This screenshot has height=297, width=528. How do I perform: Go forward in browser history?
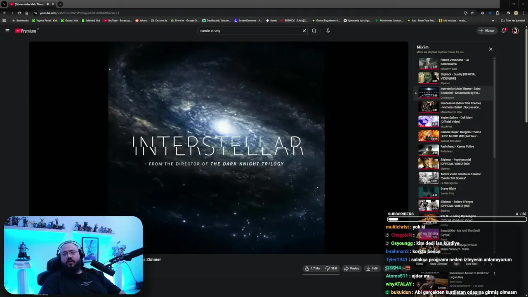tap(12, 13)
